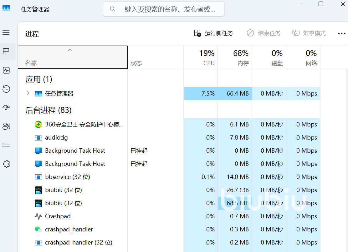Image resolution: width=348 pixels, height=252 pixels.
Task: Sort by CPU column header
Action: point(201,57)
